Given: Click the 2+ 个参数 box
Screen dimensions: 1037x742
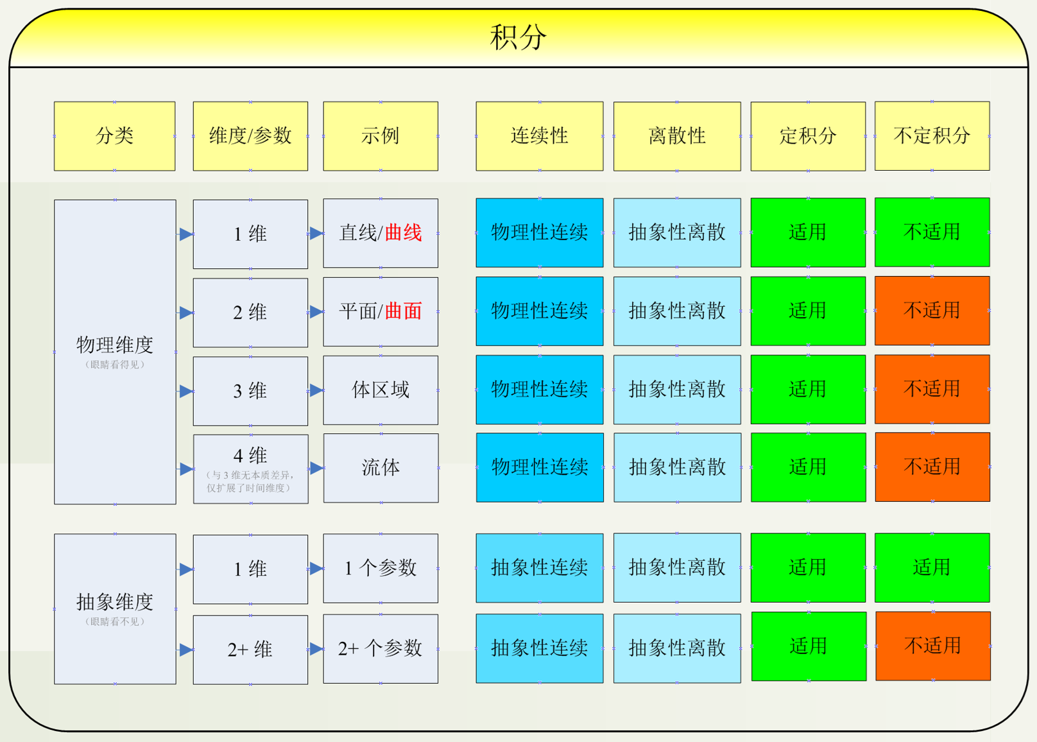Looking at the screenshot, I should 381,648.
